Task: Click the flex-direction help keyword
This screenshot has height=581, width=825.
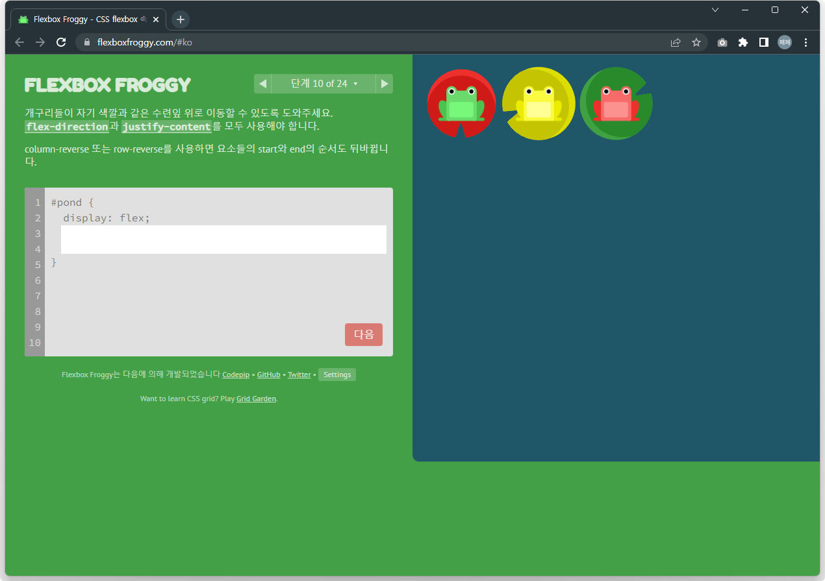Action: (67, 127)
